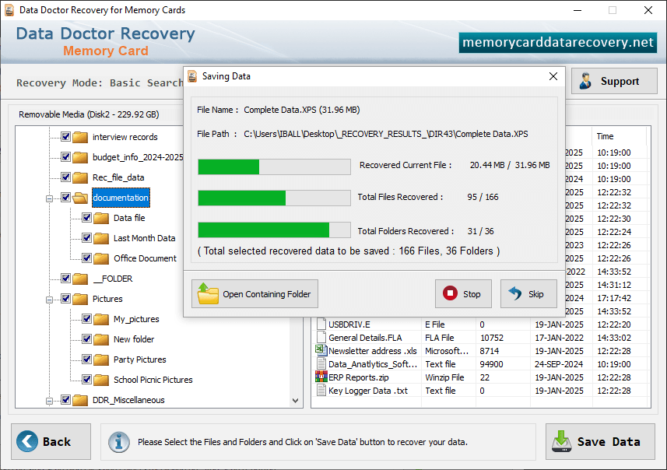The width and height of the screenshot is (667, 470).
Task: Click the Data file folder icon
Action: click(x=101, y=218)
